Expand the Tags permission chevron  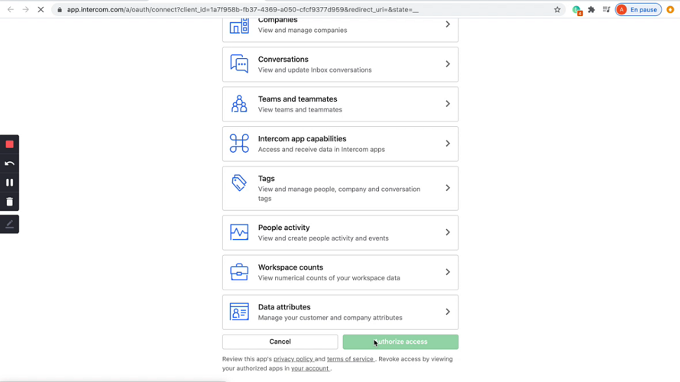[448, 188]
